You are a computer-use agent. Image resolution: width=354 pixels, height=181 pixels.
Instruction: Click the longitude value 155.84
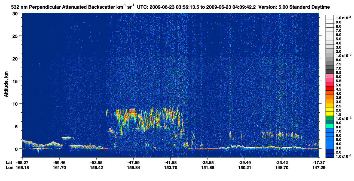[x=133, y=167]
